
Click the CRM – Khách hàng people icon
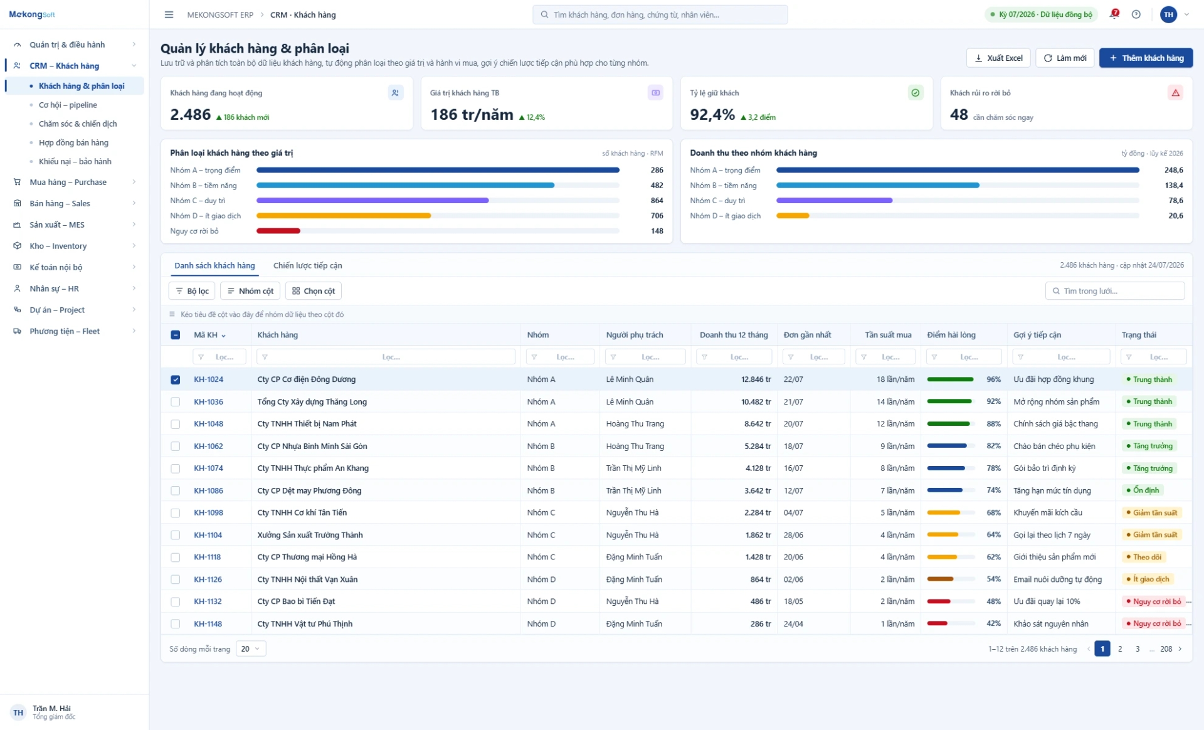tap(17, 65)
